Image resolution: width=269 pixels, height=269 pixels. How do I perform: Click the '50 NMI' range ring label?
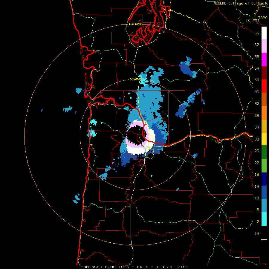pyautogui.click(x=135, y=79)
